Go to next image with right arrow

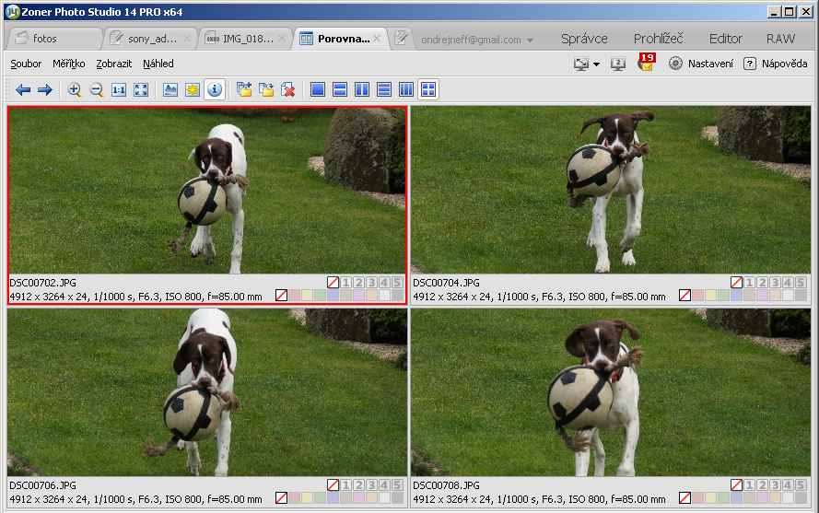tap(44, 89)
